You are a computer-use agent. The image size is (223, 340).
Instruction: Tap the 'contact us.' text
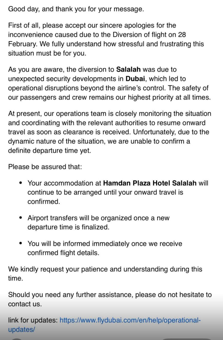tap(25, 304)
